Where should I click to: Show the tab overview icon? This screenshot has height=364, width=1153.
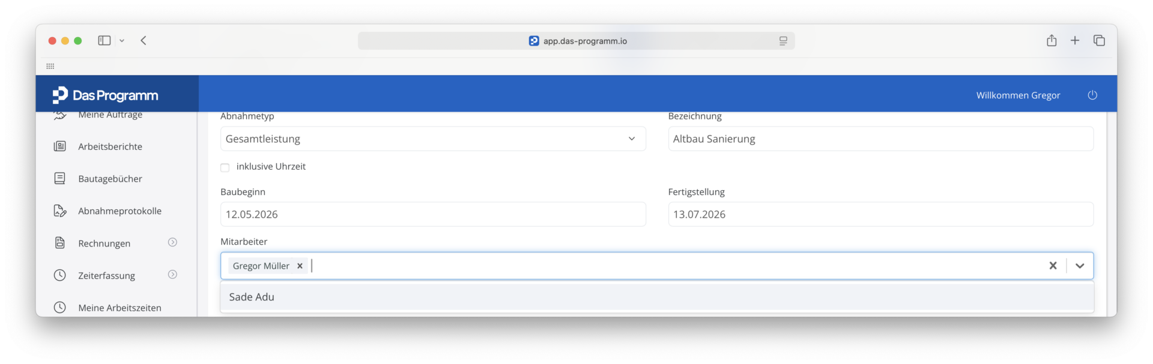pos(1099,40)
